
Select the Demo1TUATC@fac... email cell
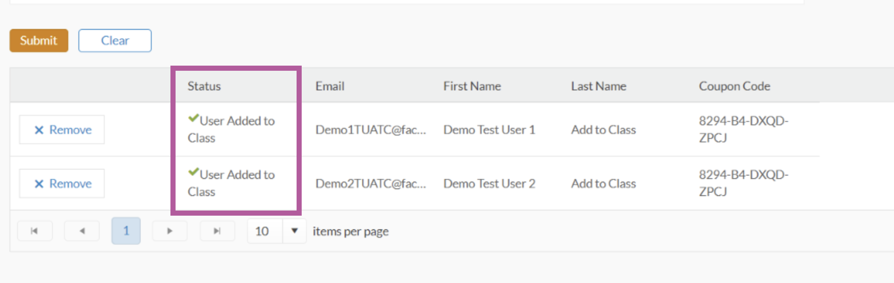click(x=371, y=130)
